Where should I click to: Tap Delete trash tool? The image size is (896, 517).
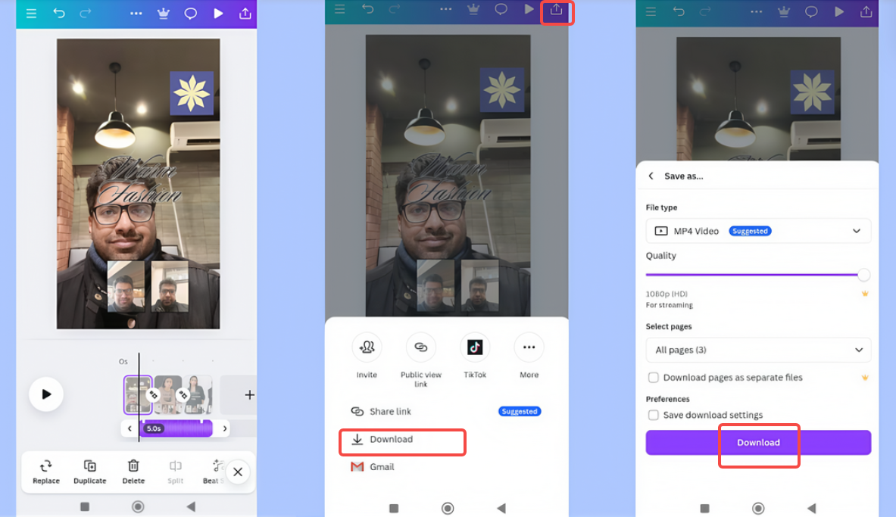pos(133,472)
